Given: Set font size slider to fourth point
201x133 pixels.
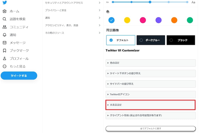Looking at the screenshot, I should pos(169,2).
